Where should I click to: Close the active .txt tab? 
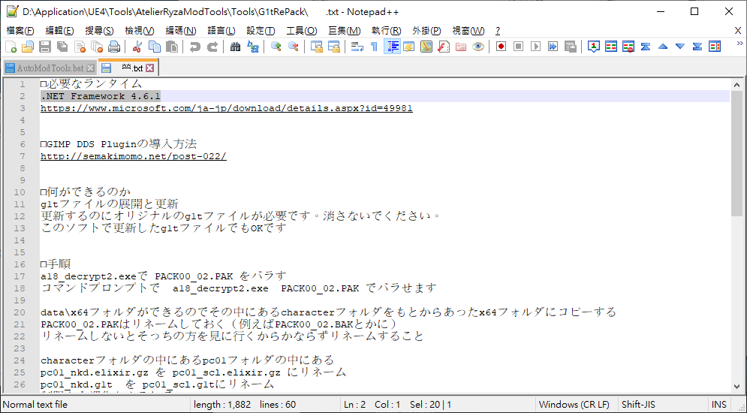[x=149, y=68]
